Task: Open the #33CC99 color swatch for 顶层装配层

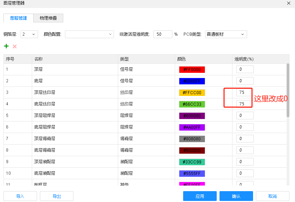Action: point(192,162)
